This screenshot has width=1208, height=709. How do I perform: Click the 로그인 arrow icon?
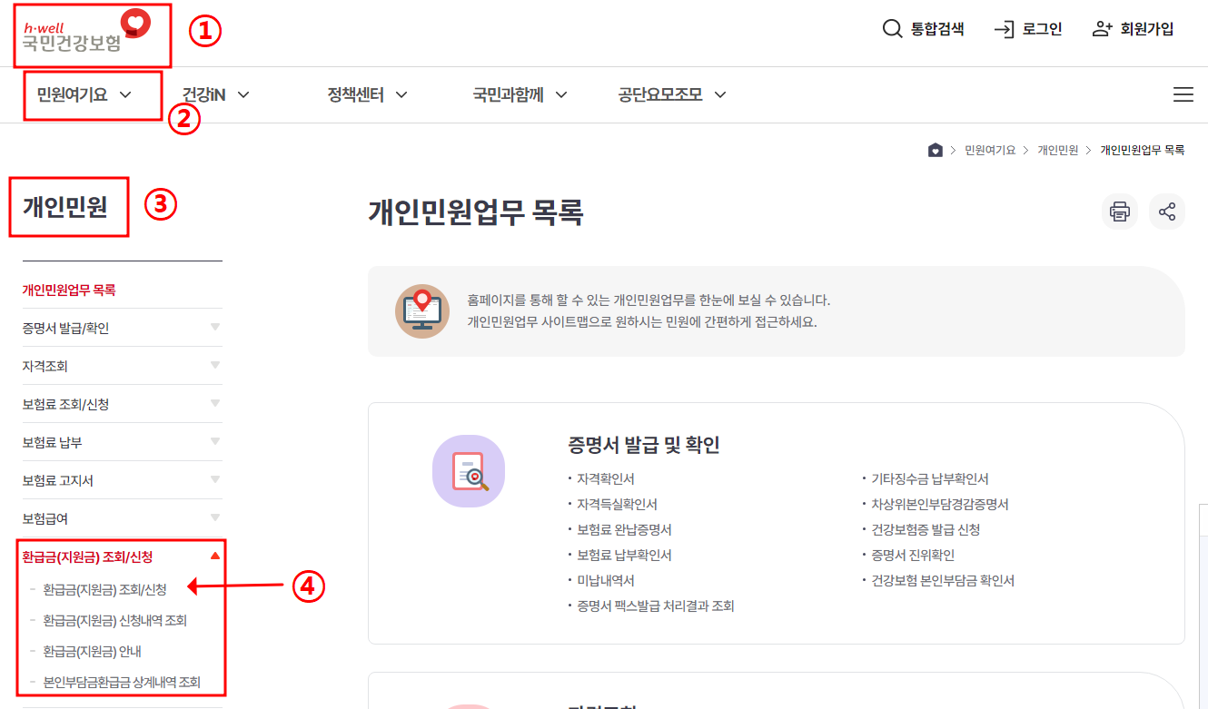coord(1003,28)
